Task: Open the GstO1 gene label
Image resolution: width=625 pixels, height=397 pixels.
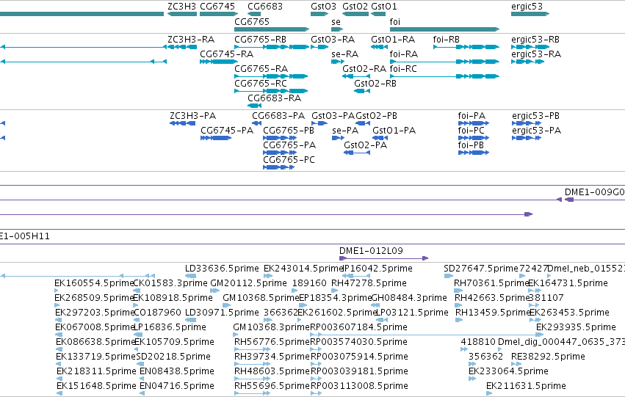Action: [x=384, y=7]
